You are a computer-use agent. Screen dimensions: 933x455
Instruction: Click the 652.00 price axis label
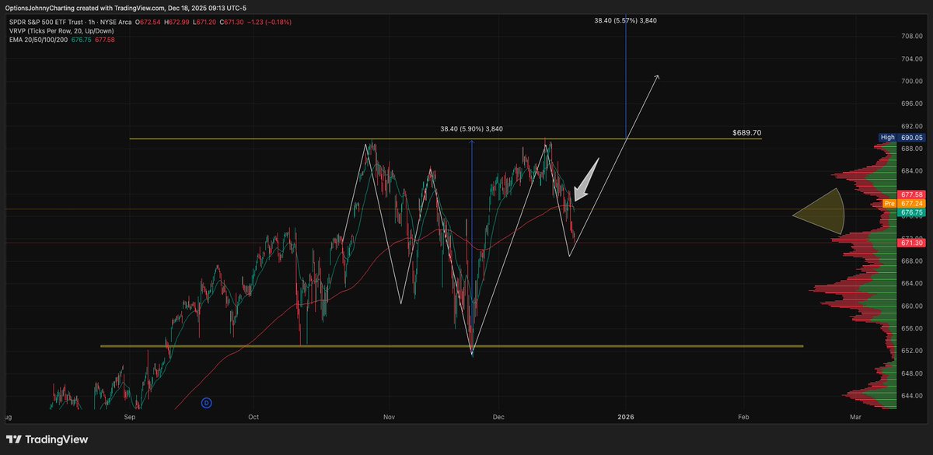911,351
